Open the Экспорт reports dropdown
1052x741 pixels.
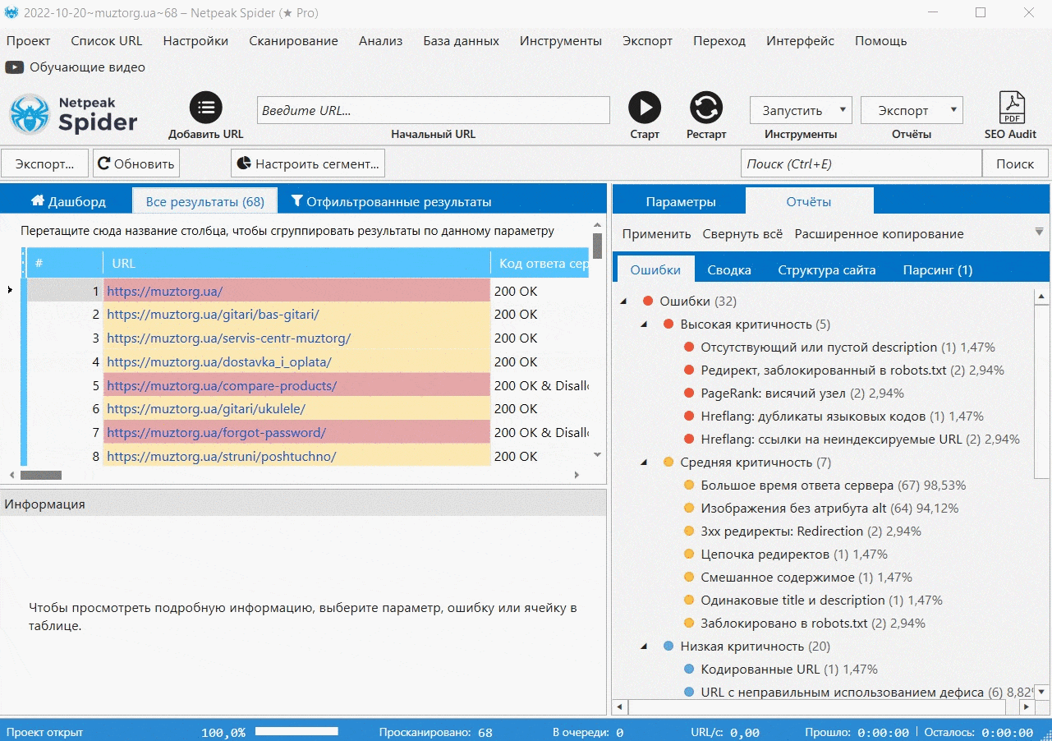click(x=912, y=110)
